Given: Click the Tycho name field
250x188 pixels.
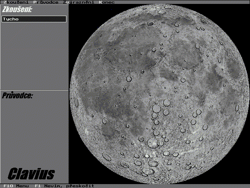Looking at the screenshot, I should 34,19.
